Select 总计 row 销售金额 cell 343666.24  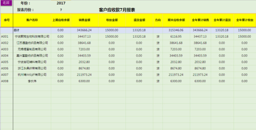pyautogui.click(x=85, y=30)
